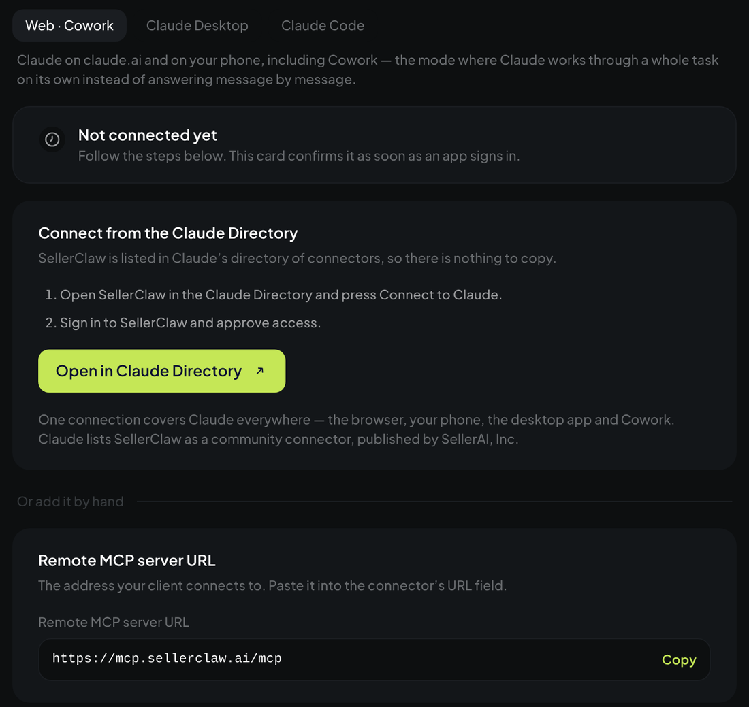
Task: Select the https://mcp.sellerclaw.ai/mcp URL field
Action: [x=374, y=659]
